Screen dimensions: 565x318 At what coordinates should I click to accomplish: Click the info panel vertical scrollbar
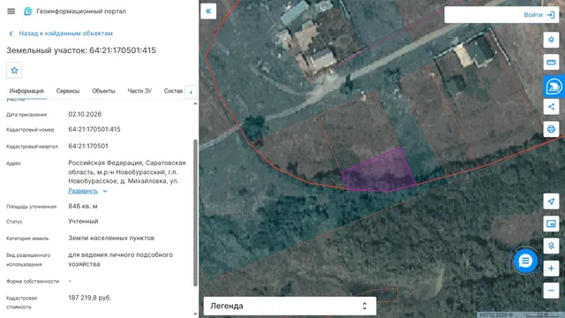click(x=196, y=213)
